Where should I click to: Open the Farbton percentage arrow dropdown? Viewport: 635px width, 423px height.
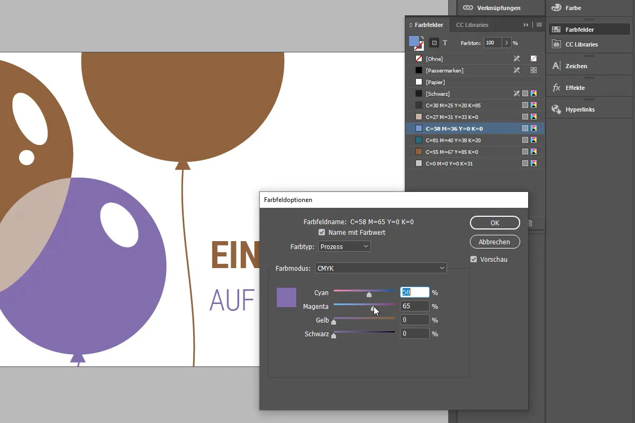coord(506,43)
